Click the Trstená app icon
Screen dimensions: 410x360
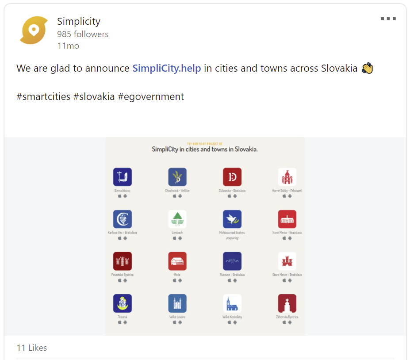point(123,303)
